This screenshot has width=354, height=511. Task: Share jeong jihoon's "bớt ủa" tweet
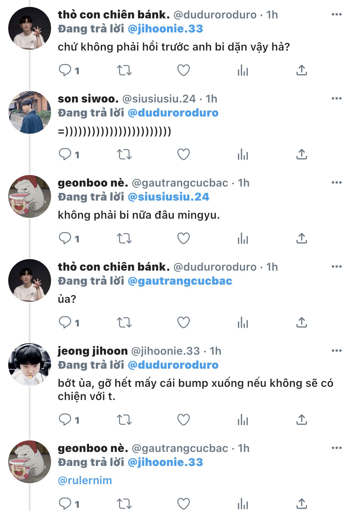tap(302, 420)
